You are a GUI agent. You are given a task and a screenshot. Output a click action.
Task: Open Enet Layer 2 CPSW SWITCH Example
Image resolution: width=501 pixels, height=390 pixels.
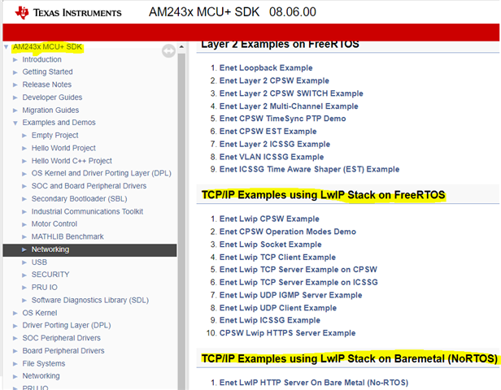[x=291, y=93]
